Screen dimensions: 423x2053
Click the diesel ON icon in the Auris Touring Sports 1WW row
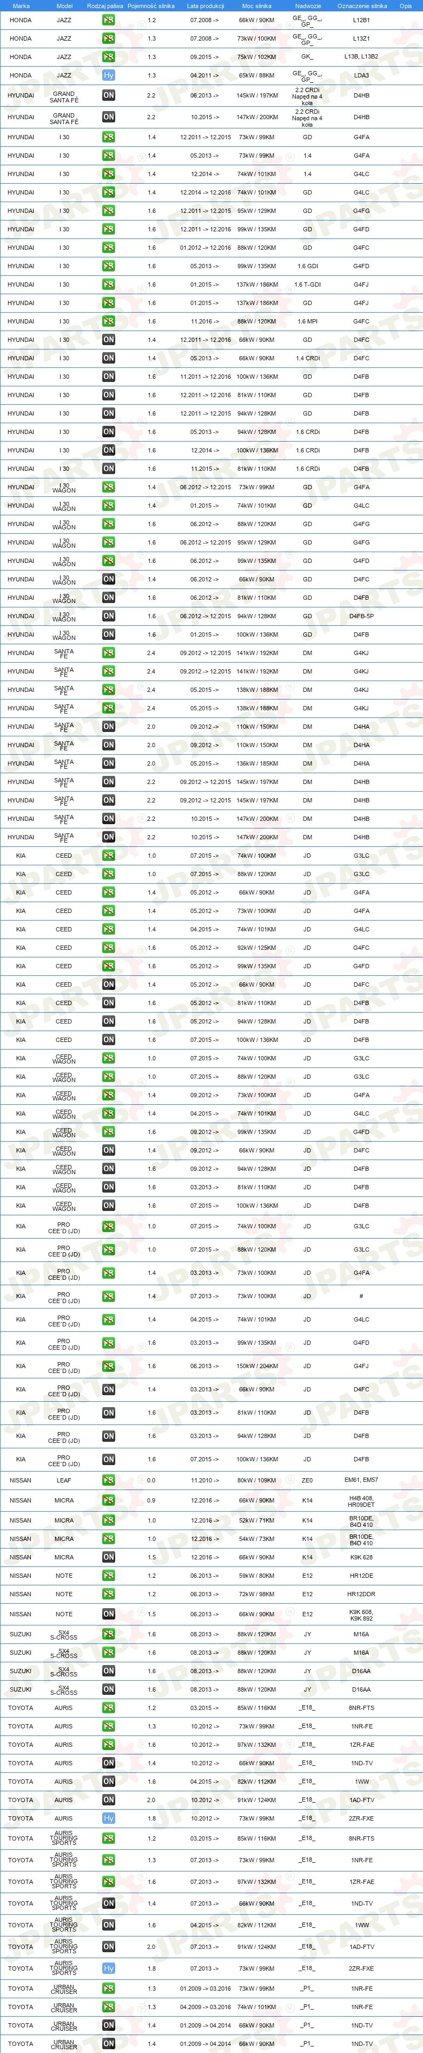(108, 1925)
